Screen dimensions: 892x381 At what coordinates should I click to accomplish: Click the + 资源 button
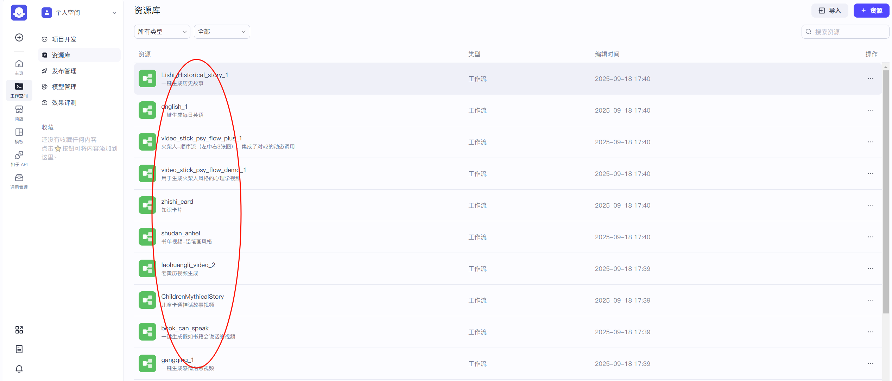click(x=871, y=11)
